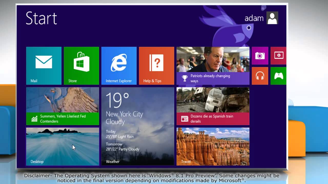328x184 pixels.
Task: Open the Help & Tips tile
Action: (x=157, y=66)
